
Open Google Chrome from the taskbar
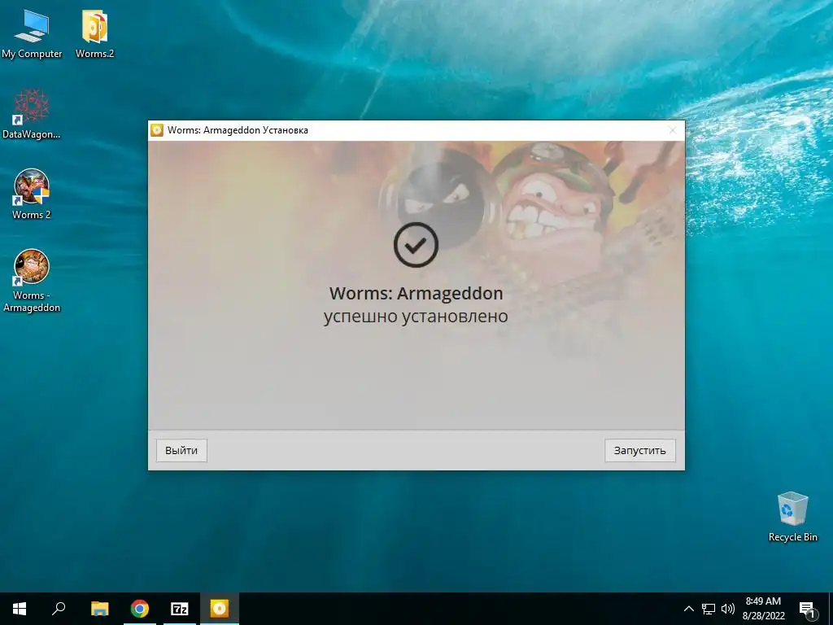(x=140, y=609)
